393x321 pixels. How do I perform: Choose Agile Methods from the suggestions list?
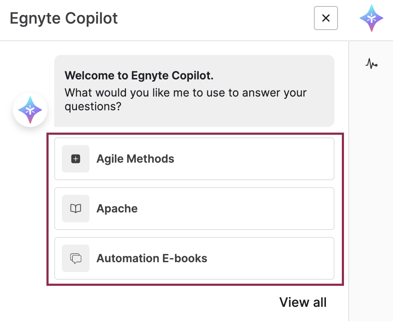pyautogui.click(x=134, y=158)
